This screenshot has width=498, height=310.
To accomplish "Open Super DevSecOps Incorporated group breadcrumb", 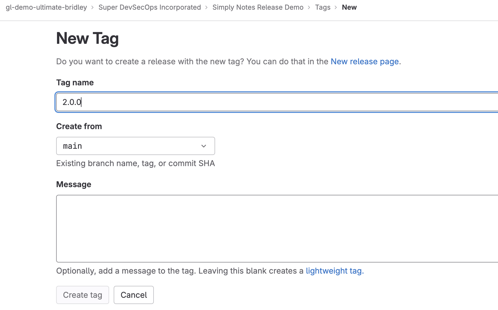I will click(150, 7).
